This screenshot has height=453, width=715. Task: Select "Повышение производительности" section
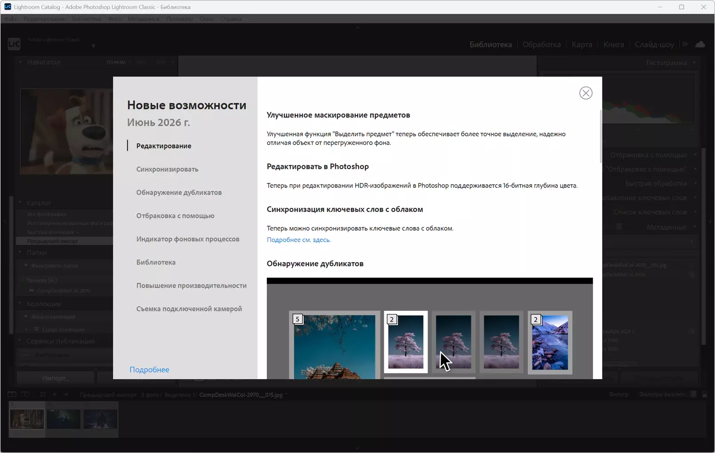tap(191, 286)
